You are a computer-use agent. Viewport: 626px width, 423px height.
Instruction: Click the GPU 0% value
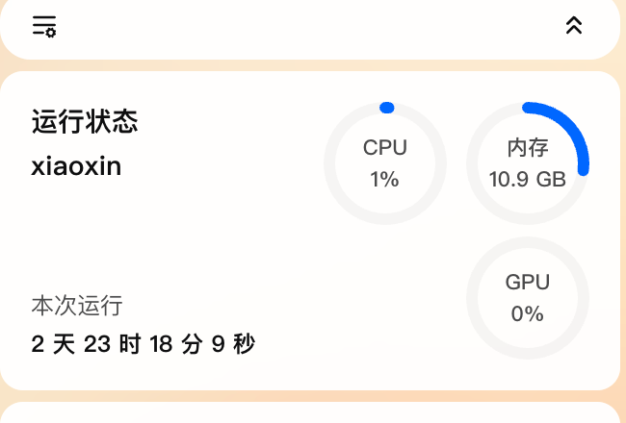pos(528,313)
